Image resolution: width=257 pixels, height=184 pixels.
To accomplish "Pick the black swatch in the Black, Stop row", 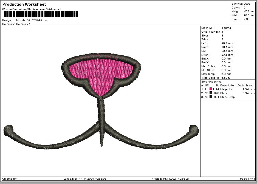I will pos(211,97).
